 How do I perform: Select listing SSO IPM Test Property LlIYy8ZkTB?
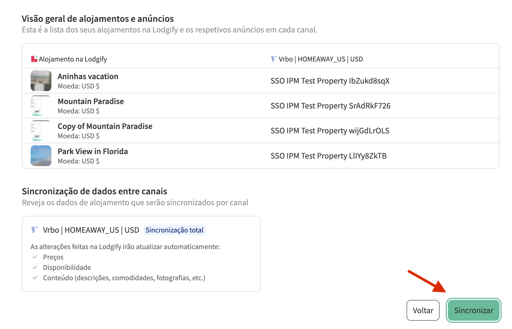pos(328,156)
